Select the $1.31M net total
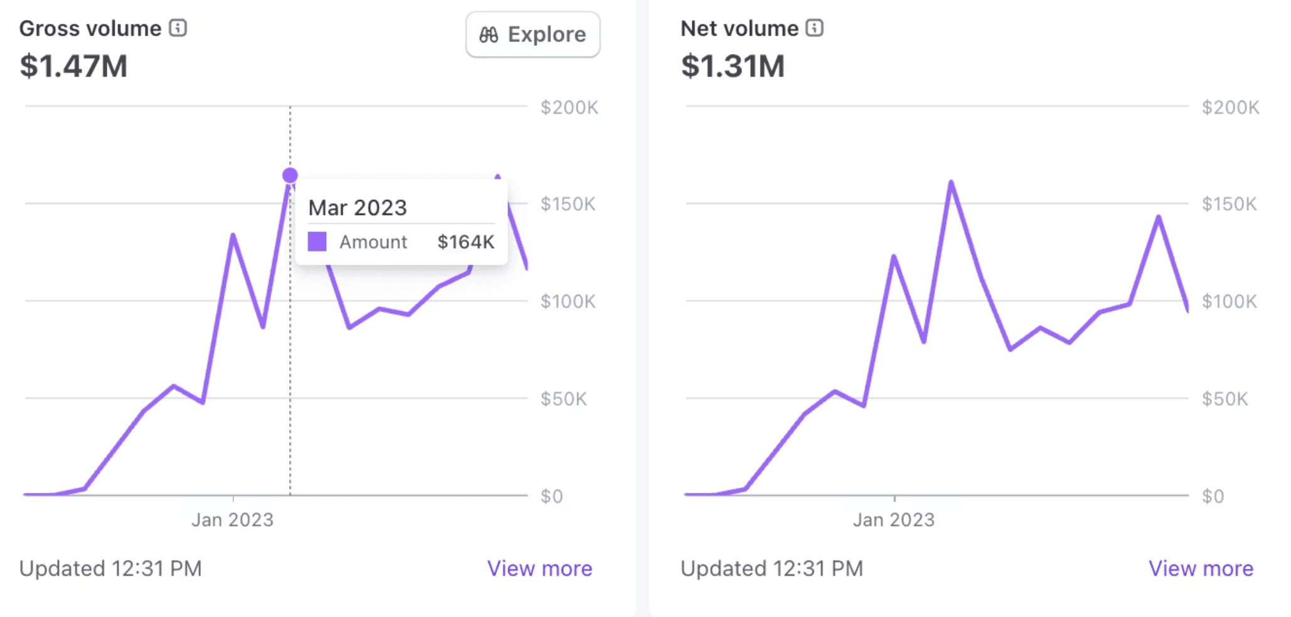1291x617 pixels. pos(733,66)
